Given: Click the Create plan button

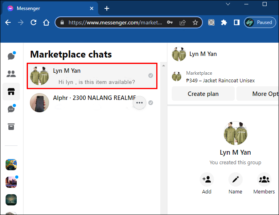Looking at the screenshot, I should point(203,94).
